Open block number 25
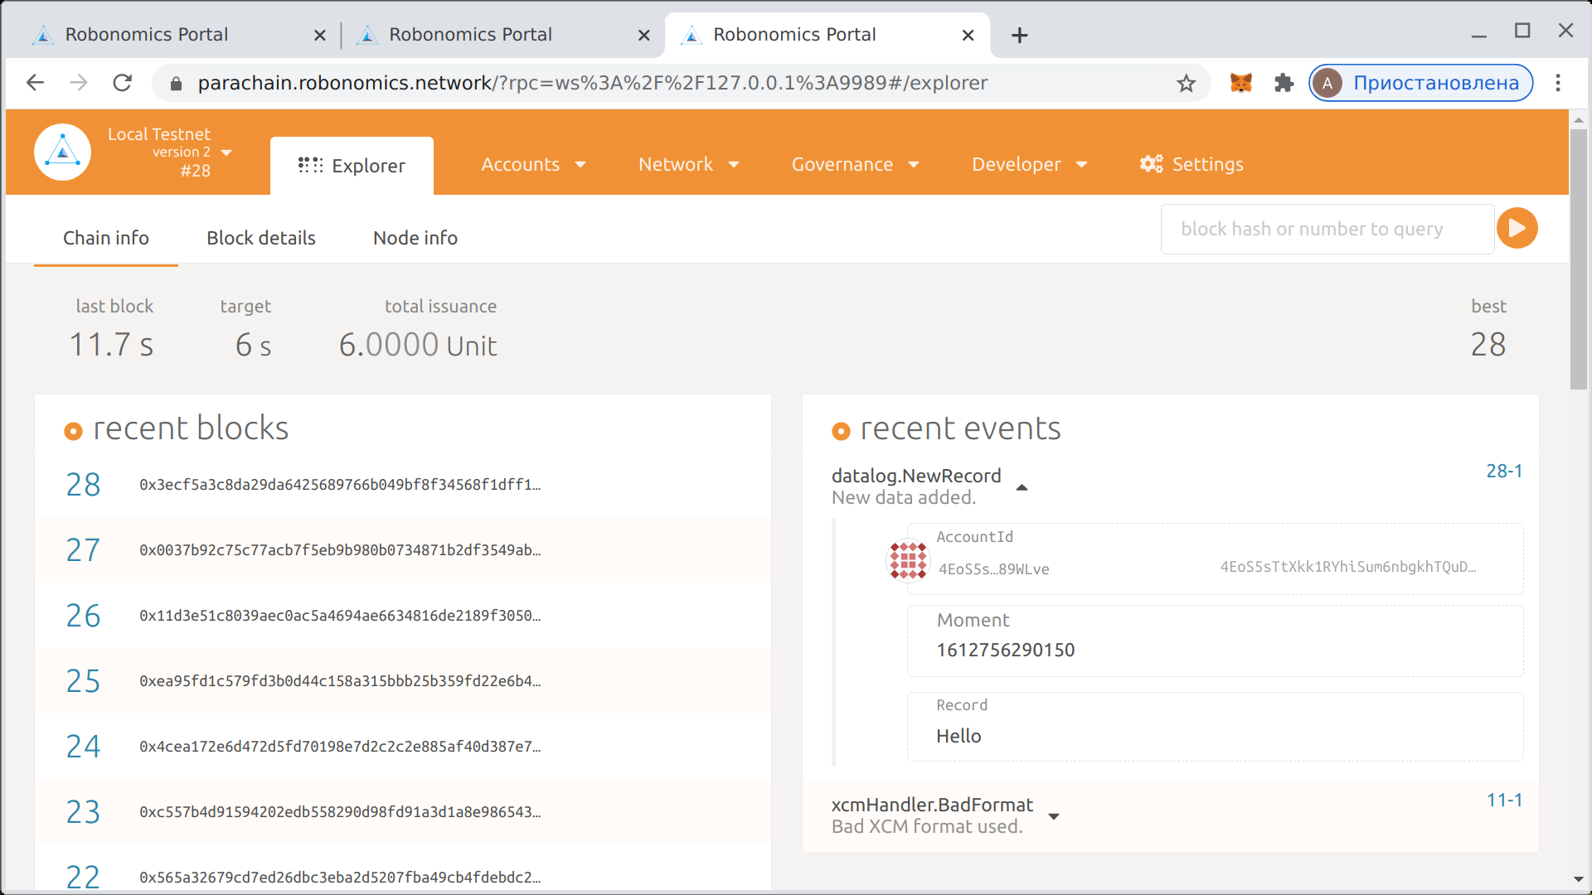This screenshot has width=1592, height=895. pos(83,681)
